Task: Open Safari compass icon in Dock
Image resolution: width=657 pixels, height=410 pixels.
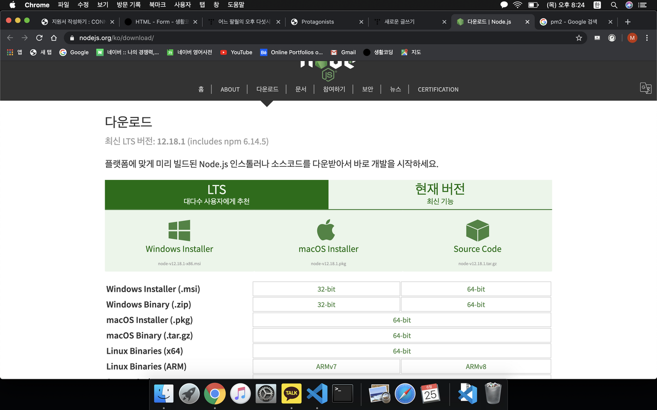Action: pos(405,394)
